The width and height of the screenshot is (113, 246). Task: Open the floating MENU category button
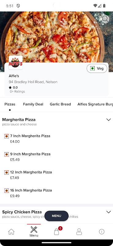(x=57, y=216)
